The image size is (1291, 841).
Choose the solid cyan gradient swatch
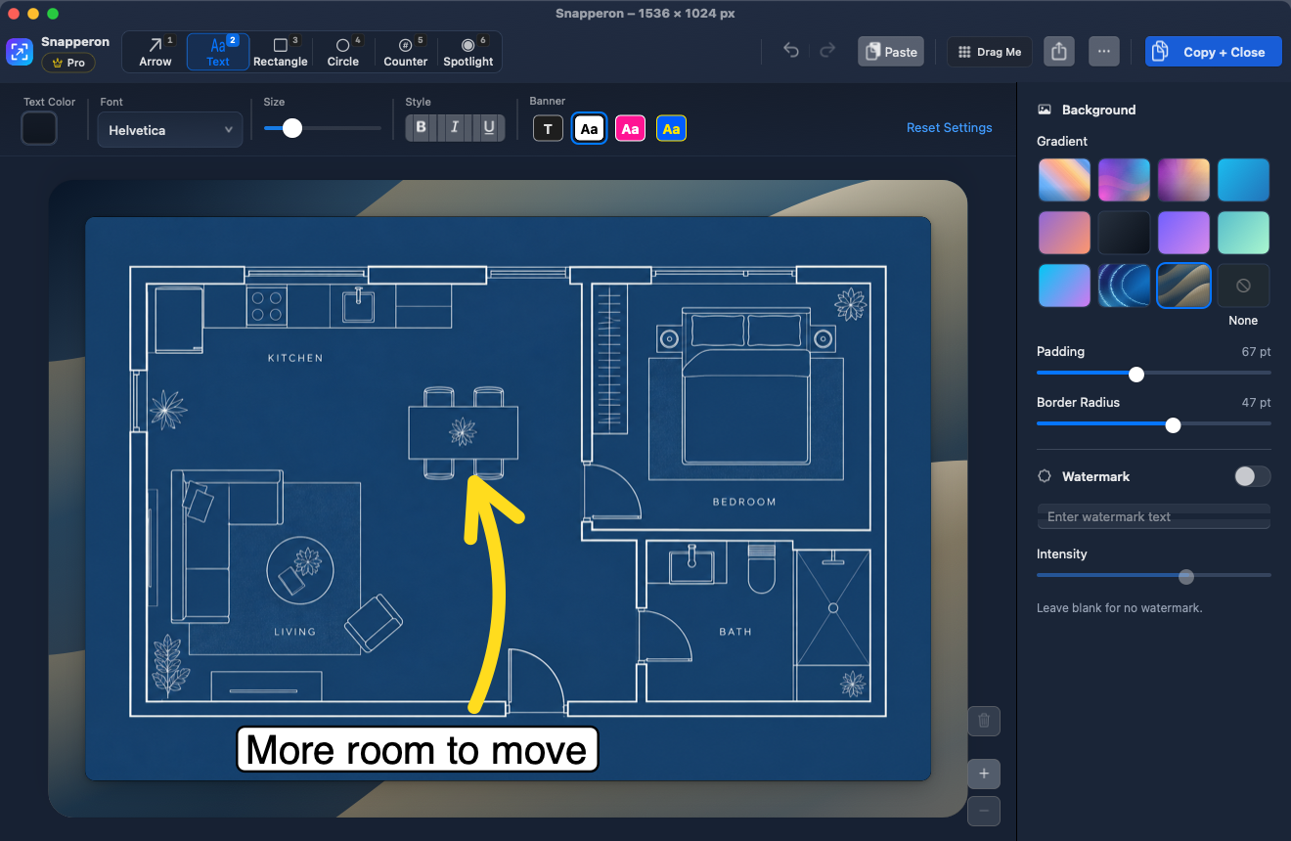(1243, 180)
